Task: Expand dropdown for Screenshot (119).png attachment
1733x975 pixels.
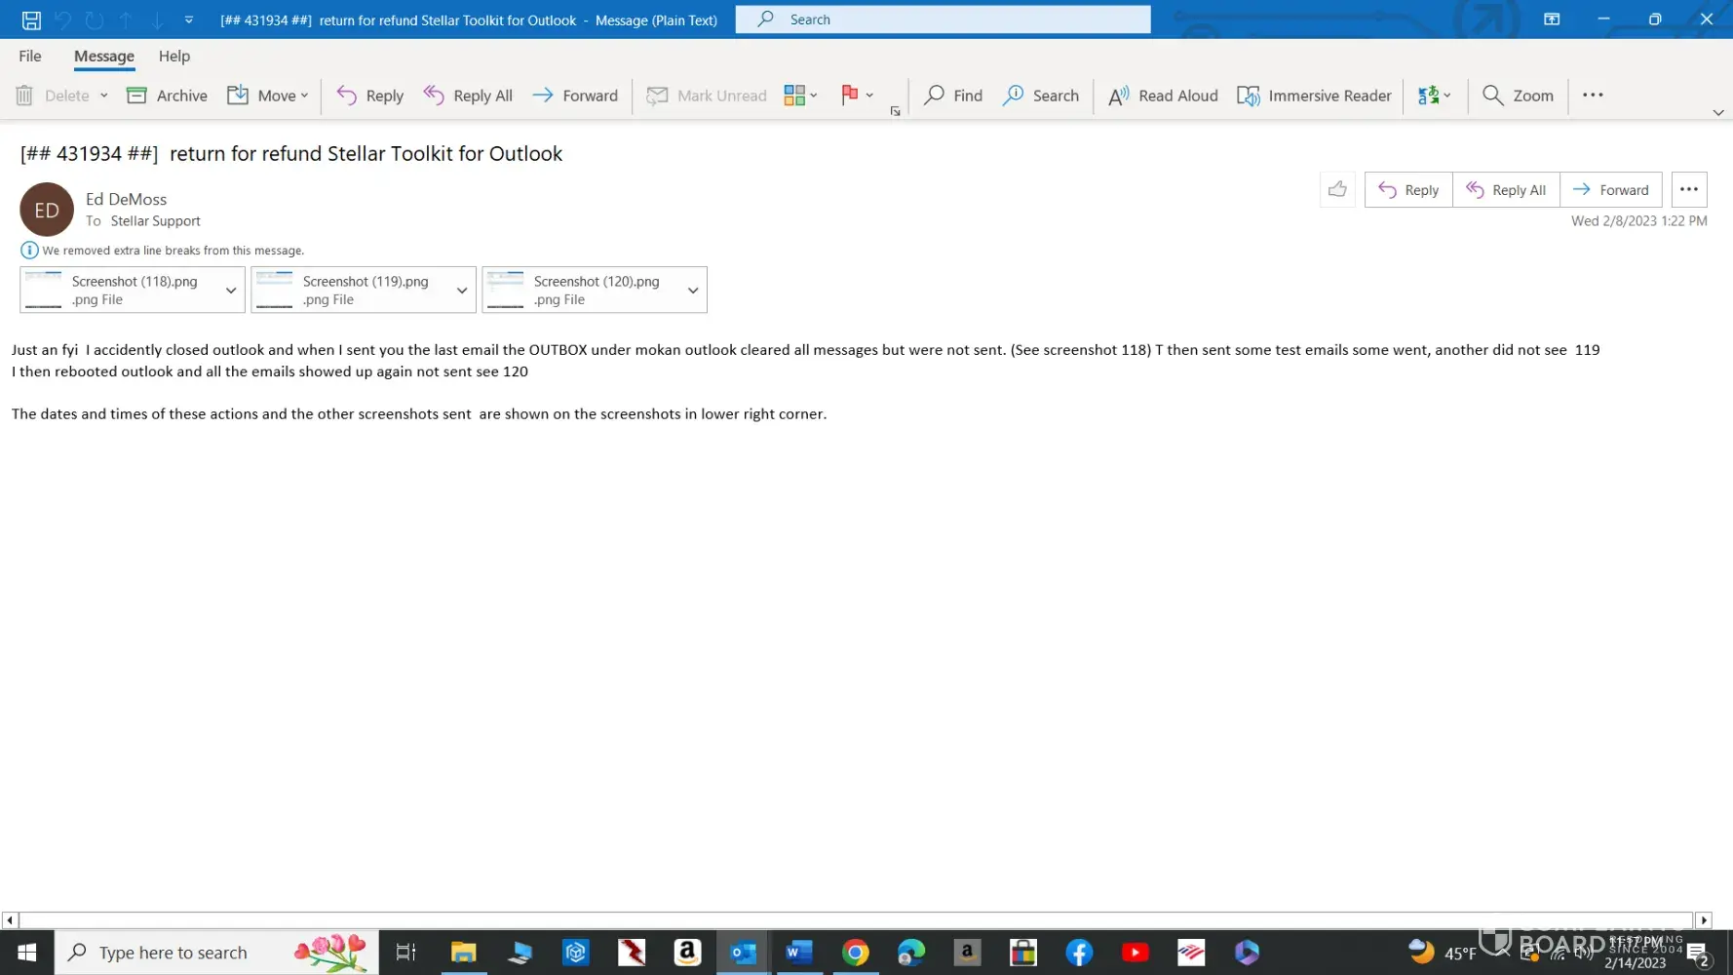Action: coord(462,290)
